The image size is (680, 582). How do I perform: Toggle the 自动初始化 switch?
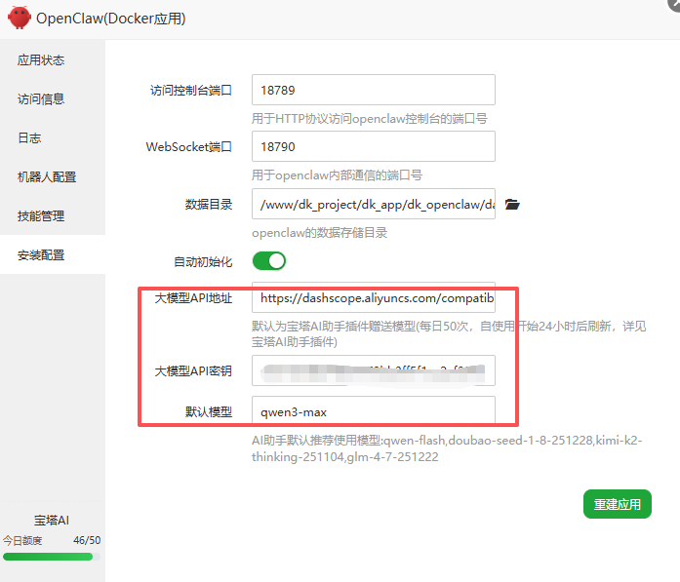pos(269,261)
